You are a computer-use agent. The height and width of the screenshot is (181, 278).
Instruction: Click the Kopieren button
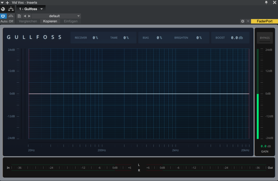tap(50, 21)
